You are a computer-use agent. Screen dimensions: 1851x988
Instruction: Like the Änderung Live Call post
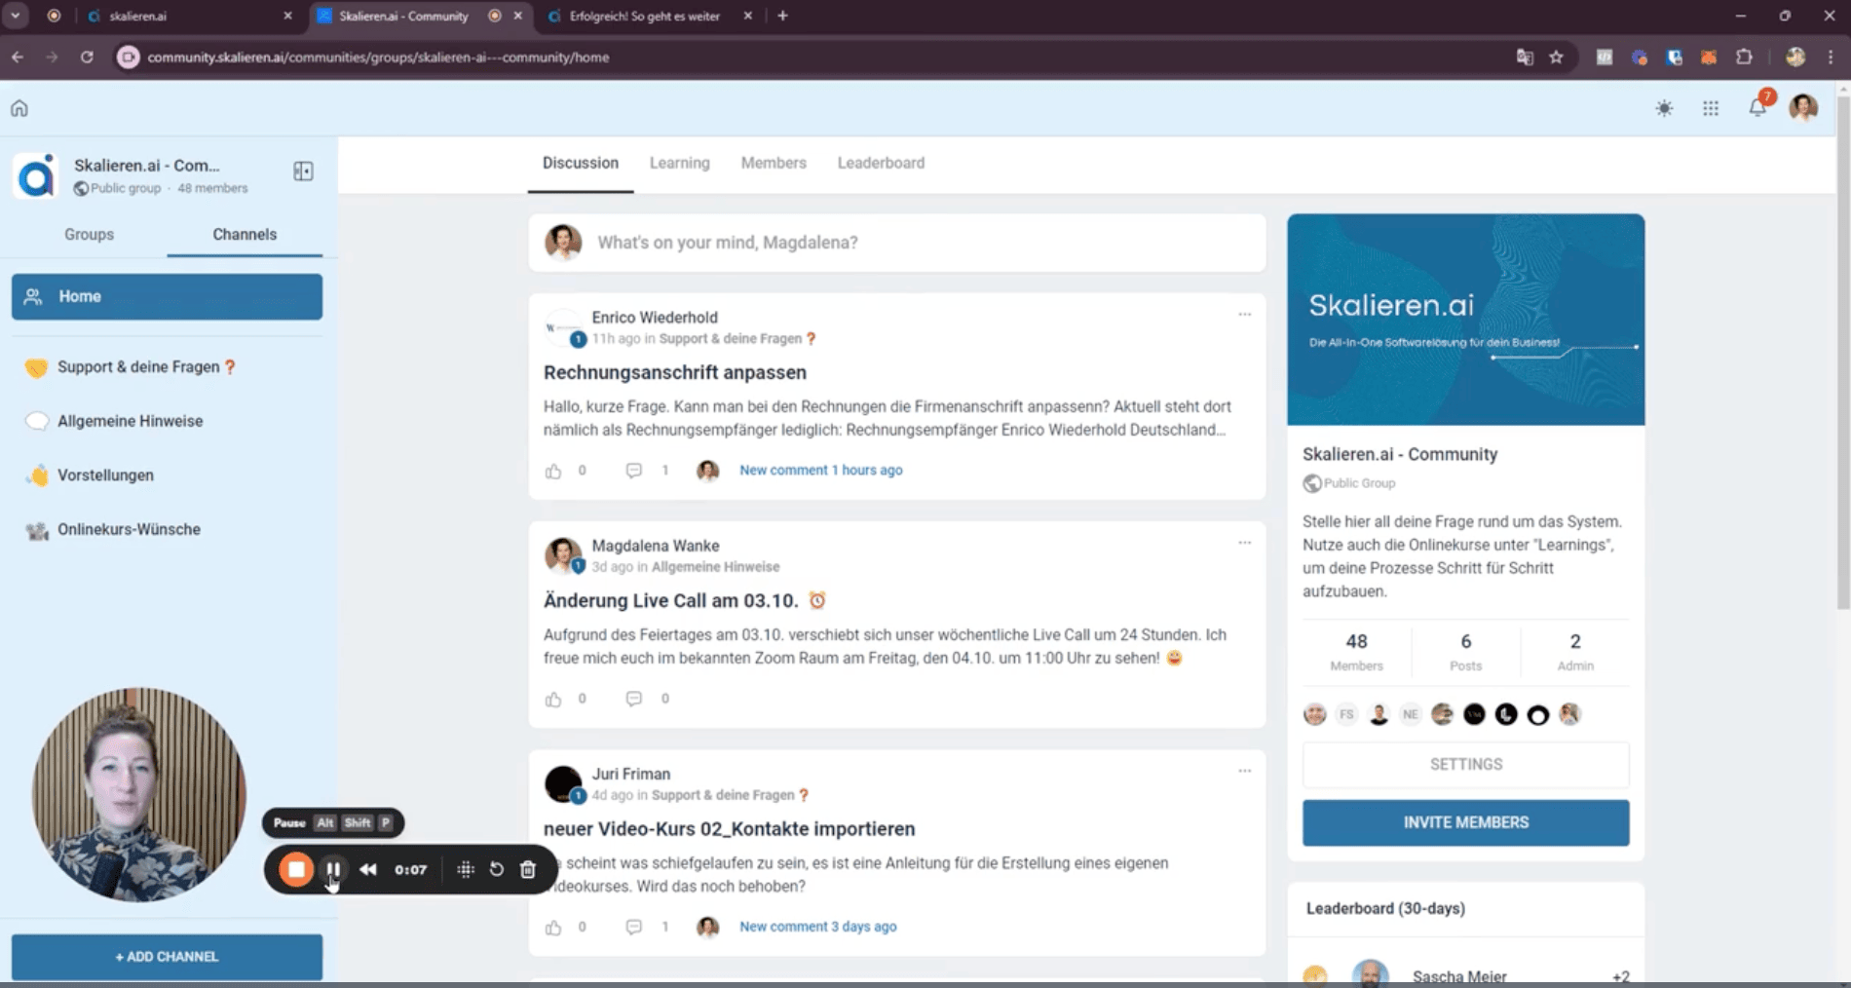pos(553,699)
